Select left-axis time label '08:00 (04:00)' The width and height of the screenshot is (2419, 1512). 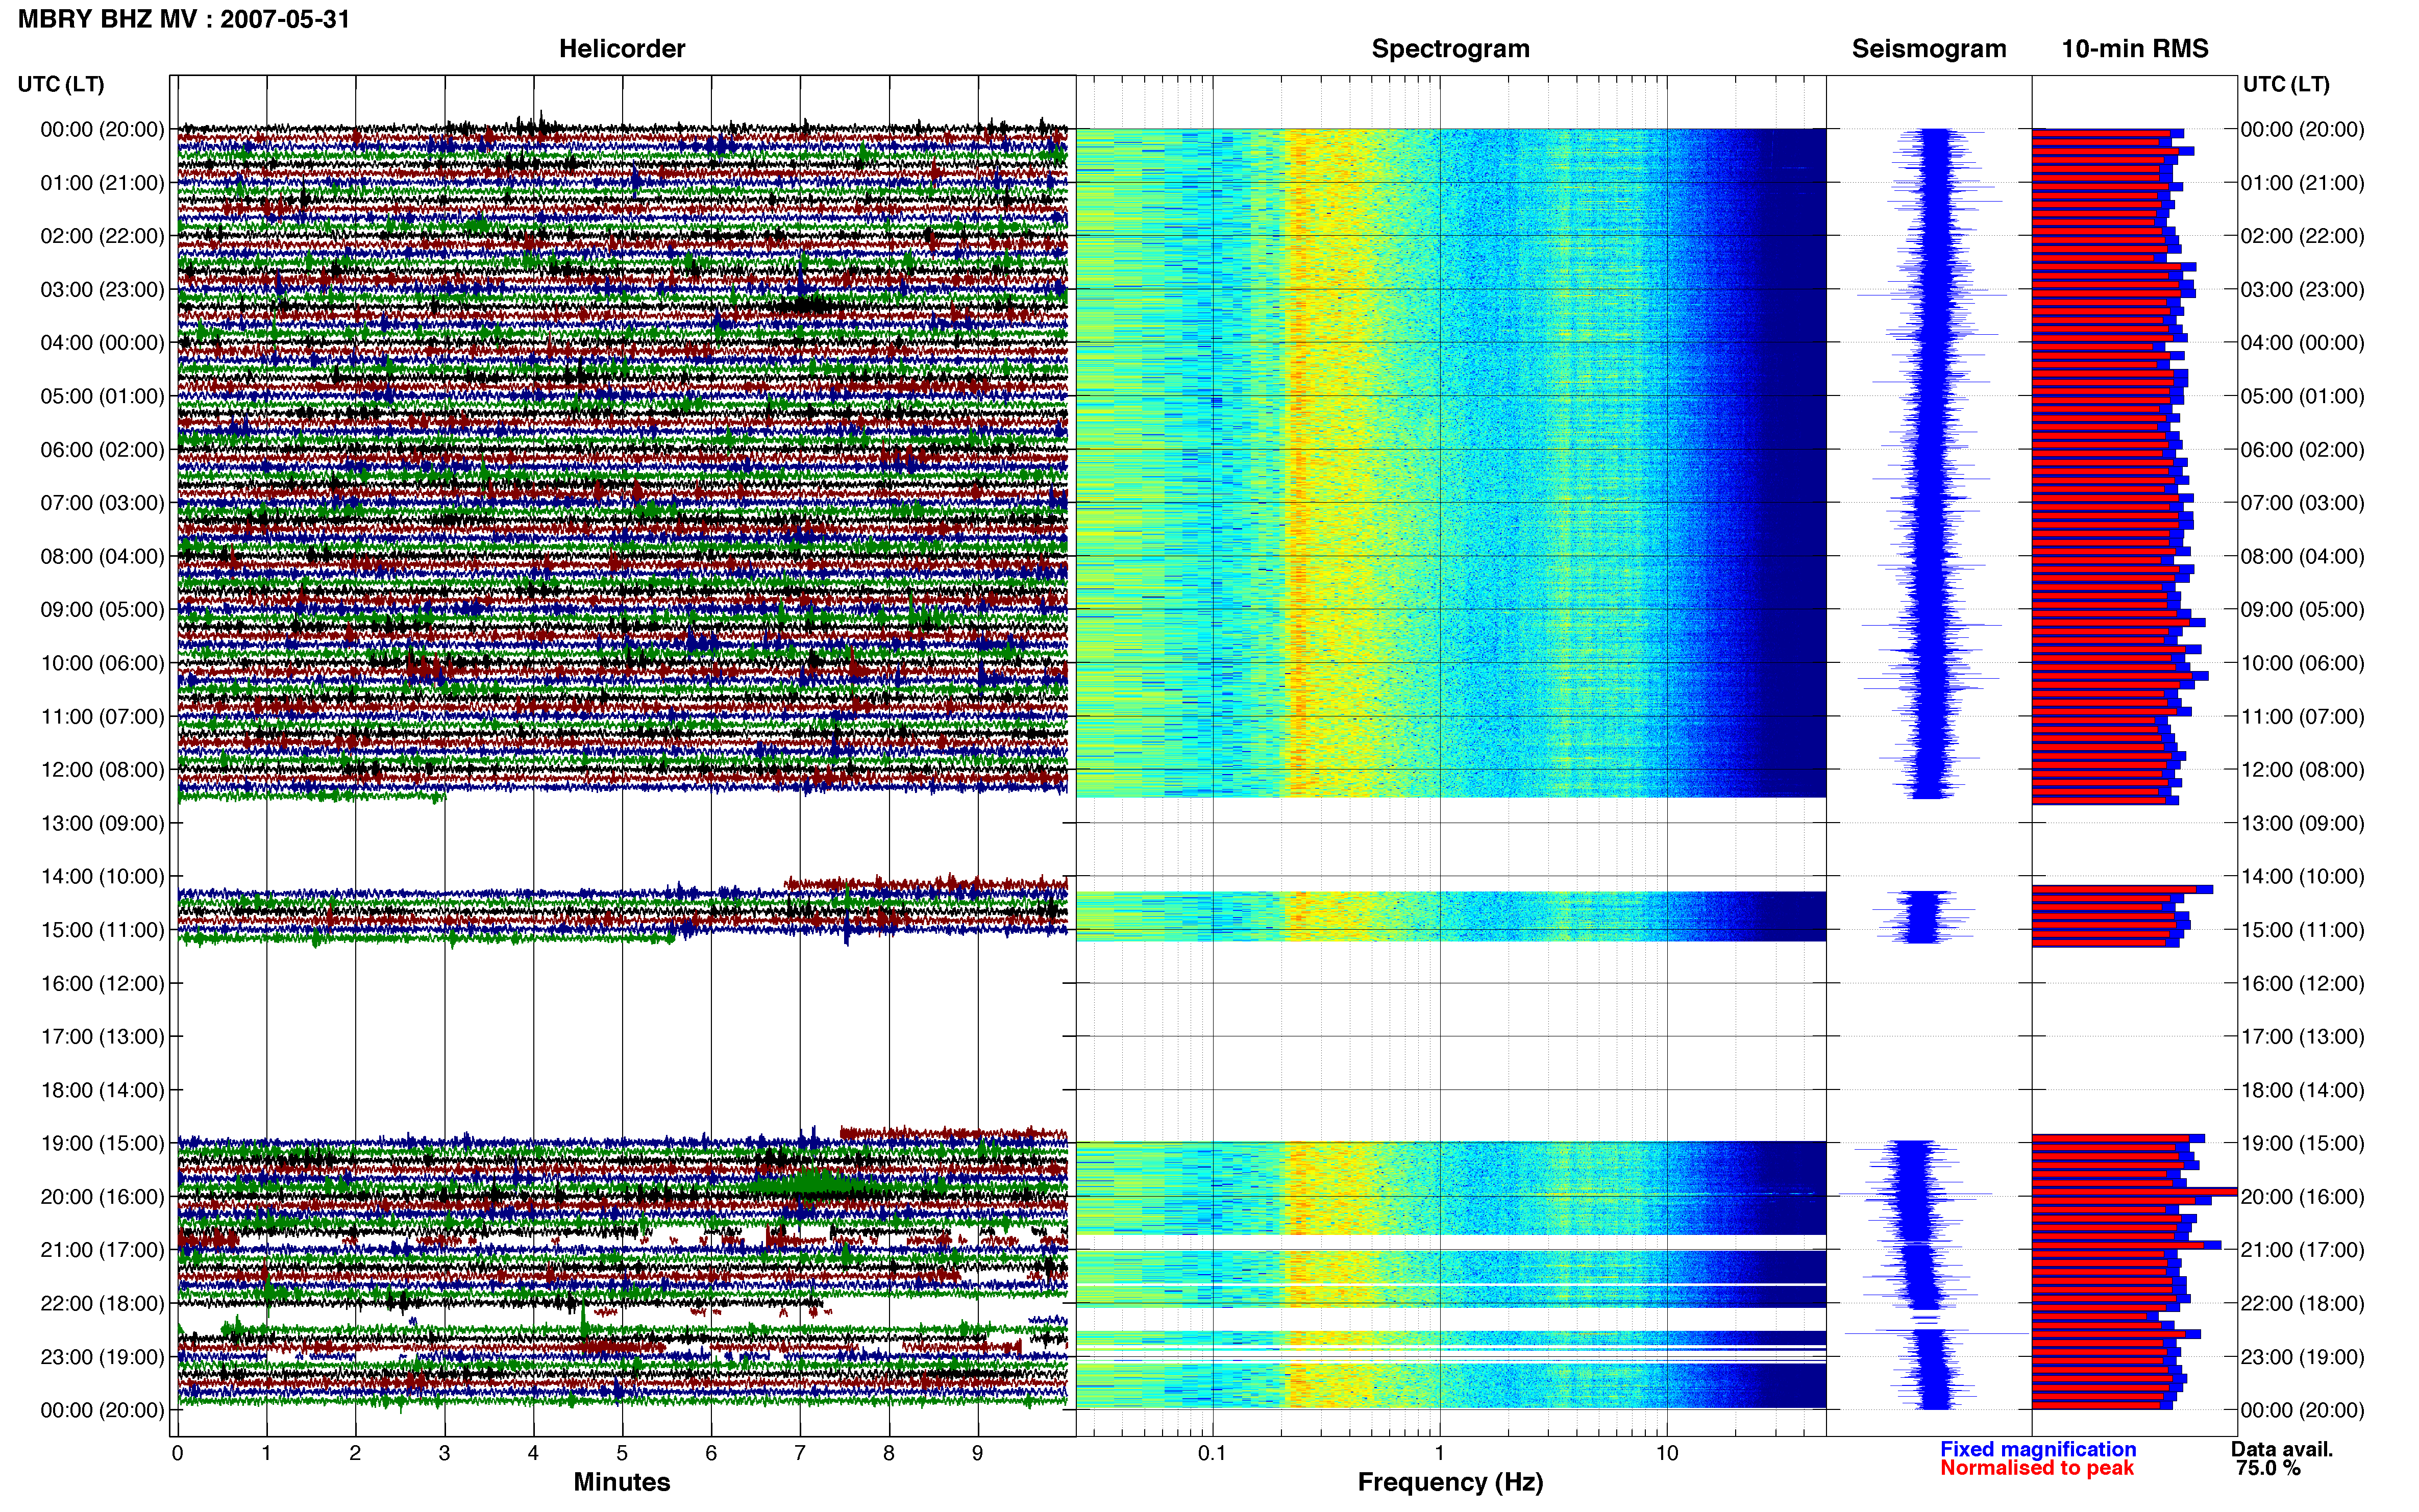click(x=102, y=556)
